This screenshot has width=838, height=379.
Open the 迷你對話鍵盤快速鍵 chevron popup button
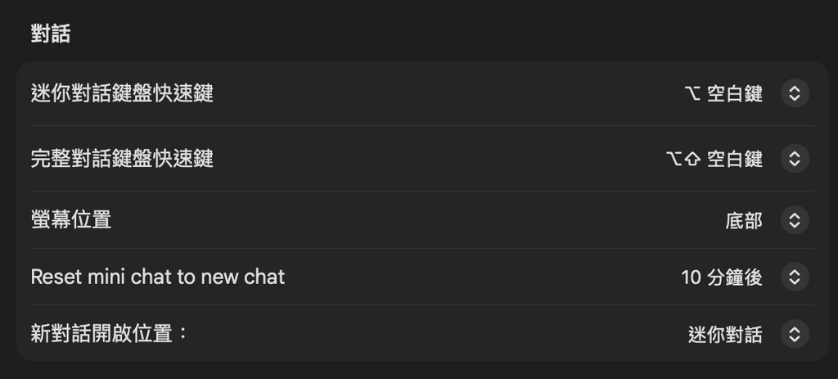(794, 93)
